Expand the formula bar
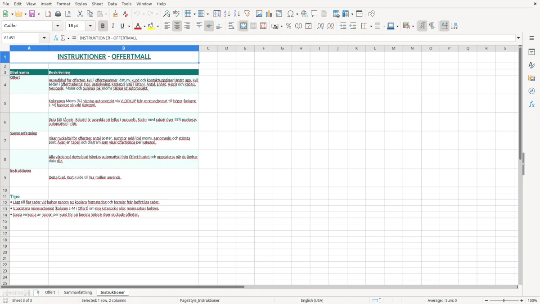This screenshot has width=540, height=304. pos(518,38)
